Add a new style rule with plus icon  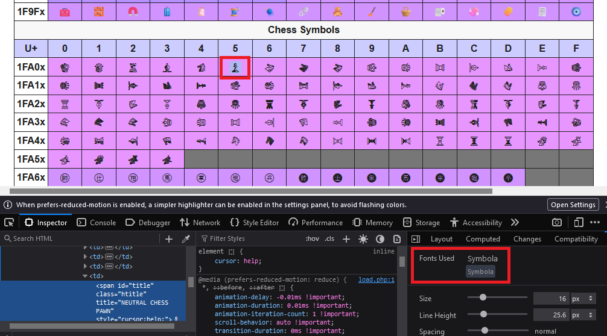[x=346, y=239]
